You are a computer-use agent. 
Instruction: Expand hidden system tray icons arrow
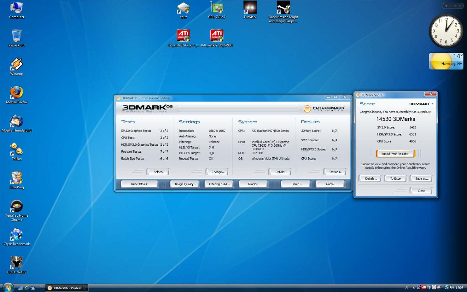(414, 288)
